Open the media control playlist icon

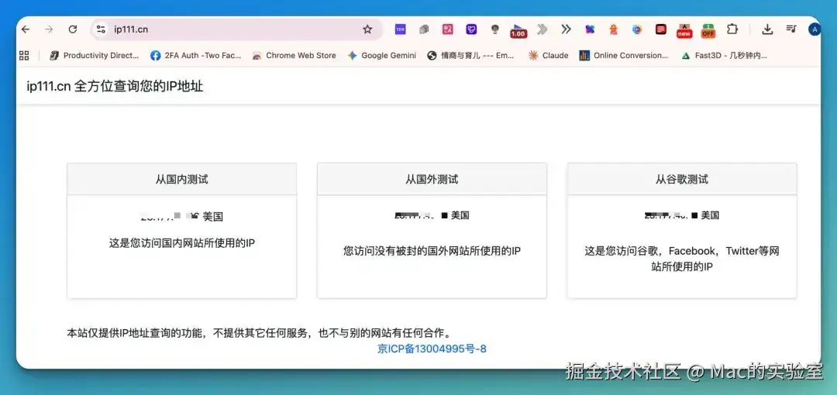point(791,29)
